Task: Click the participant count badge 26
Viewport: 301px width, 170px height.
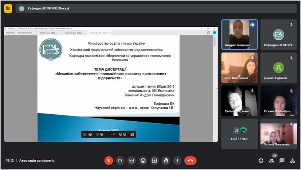Action: [x=274, y=155]
